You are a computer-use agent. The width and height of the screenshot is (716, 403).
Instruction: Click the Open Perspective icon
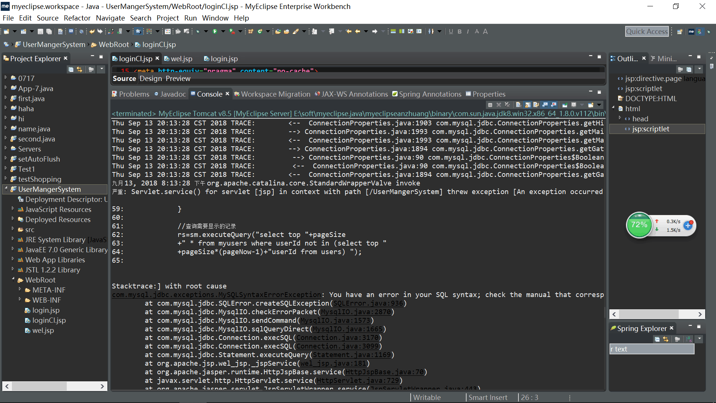(680, 32)
